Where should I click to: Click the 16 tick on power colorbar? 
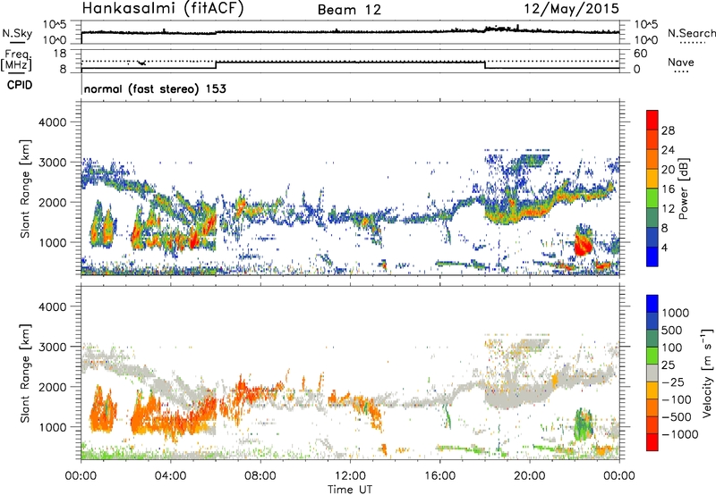[x=668, y=189]
